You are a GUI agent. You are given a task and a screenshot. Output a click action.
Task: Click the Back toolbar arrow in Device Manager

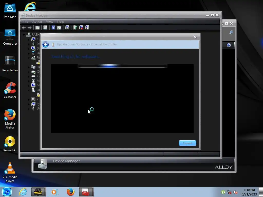(24, 27)
